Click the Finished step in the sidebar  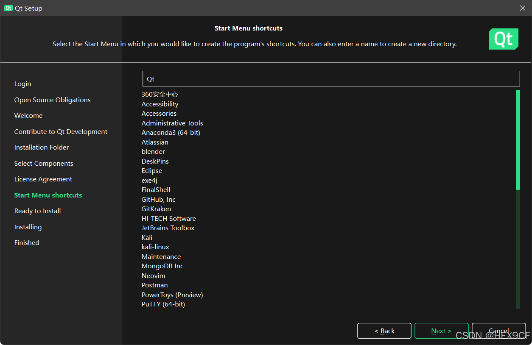pos(27,243)
